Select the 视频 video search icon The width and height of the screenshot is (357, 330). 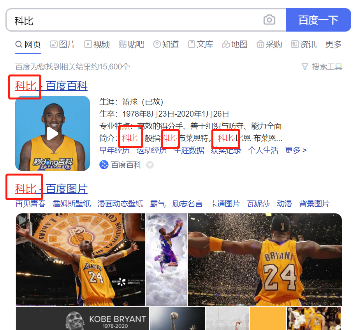[88, 44]
